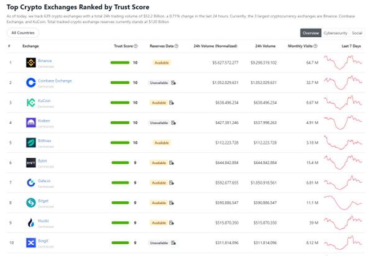This screenshot has height=256, width=388.
Task: Open reserves document icon for Huobi
Action: tap(172, 223)
